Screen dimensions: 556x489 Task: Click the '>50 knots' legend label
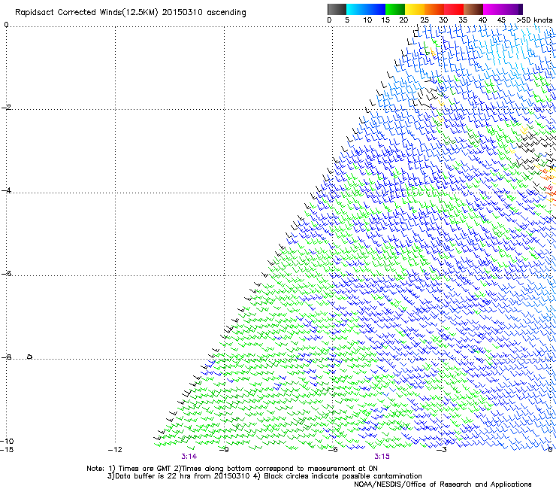(534, 20)
